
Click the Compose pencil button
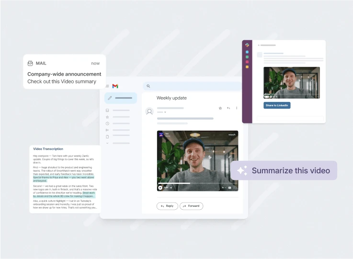[x=121, y=98]
